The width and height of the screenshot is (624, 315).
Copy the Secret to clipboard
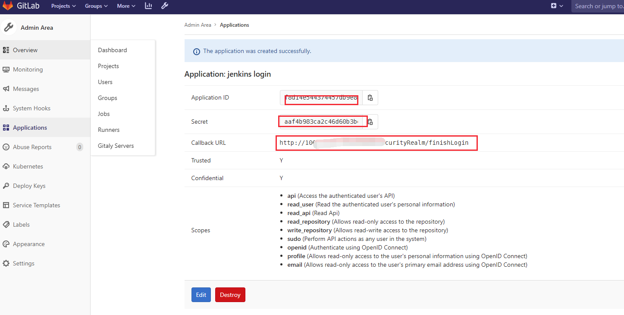(x=371, y=122)
